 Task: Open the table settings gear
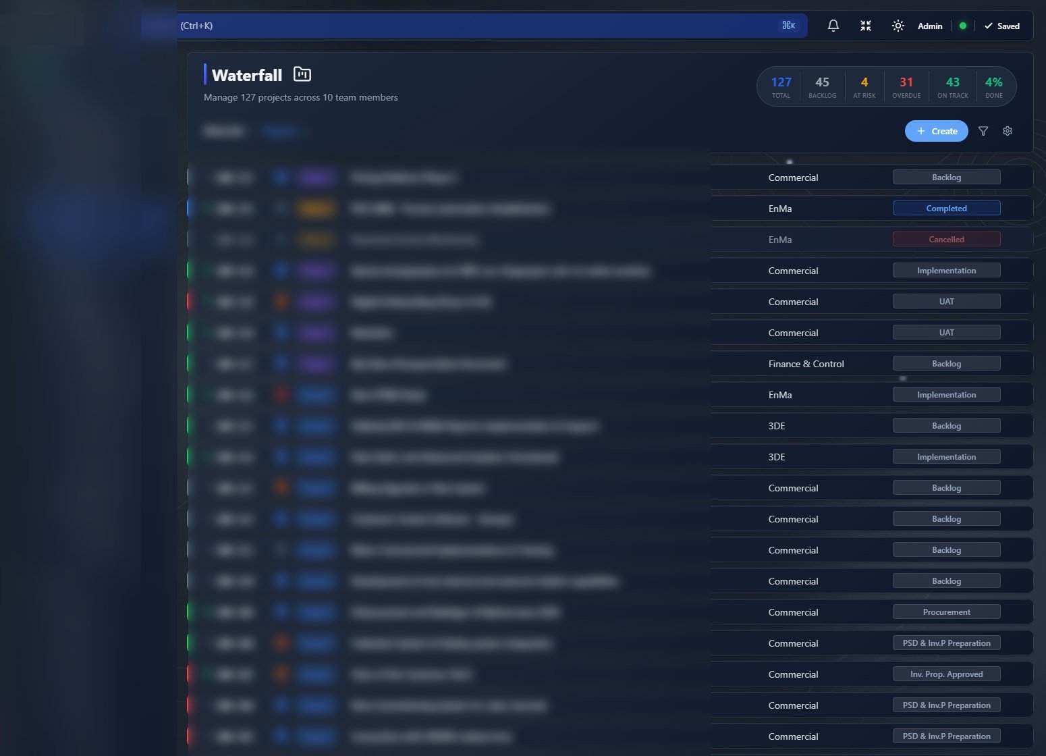tap(1008, 131)
